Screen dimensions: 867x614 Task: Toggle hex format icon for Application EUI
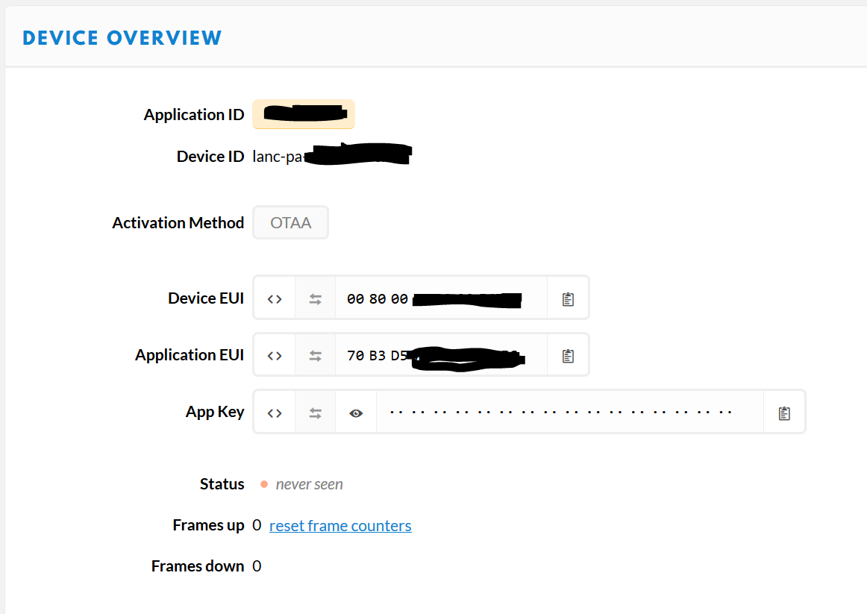click(275, 355)
